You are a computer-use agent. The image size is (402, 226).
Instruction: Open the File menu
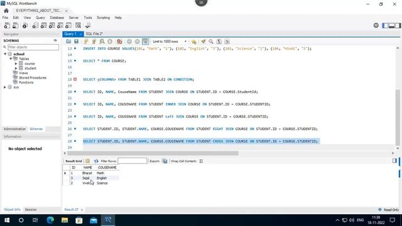click(x=5, y=18)
